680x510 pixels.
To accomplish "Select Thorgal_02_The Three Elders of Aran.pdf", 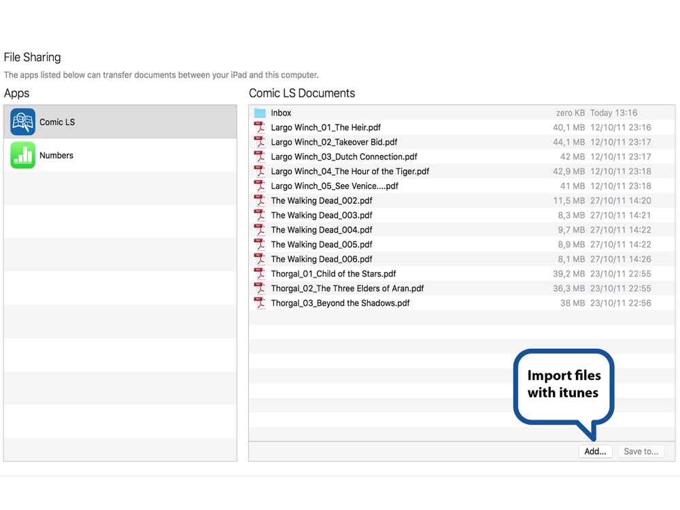I will [347, 288].
